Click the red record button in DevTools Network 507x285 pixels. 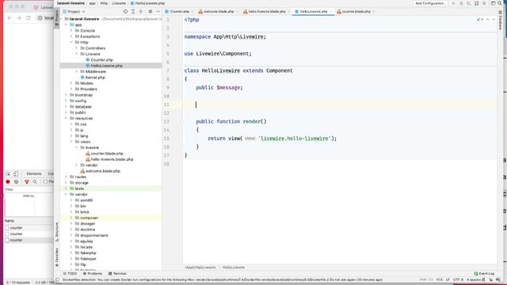pyautogui.click(x=8, y=182)
